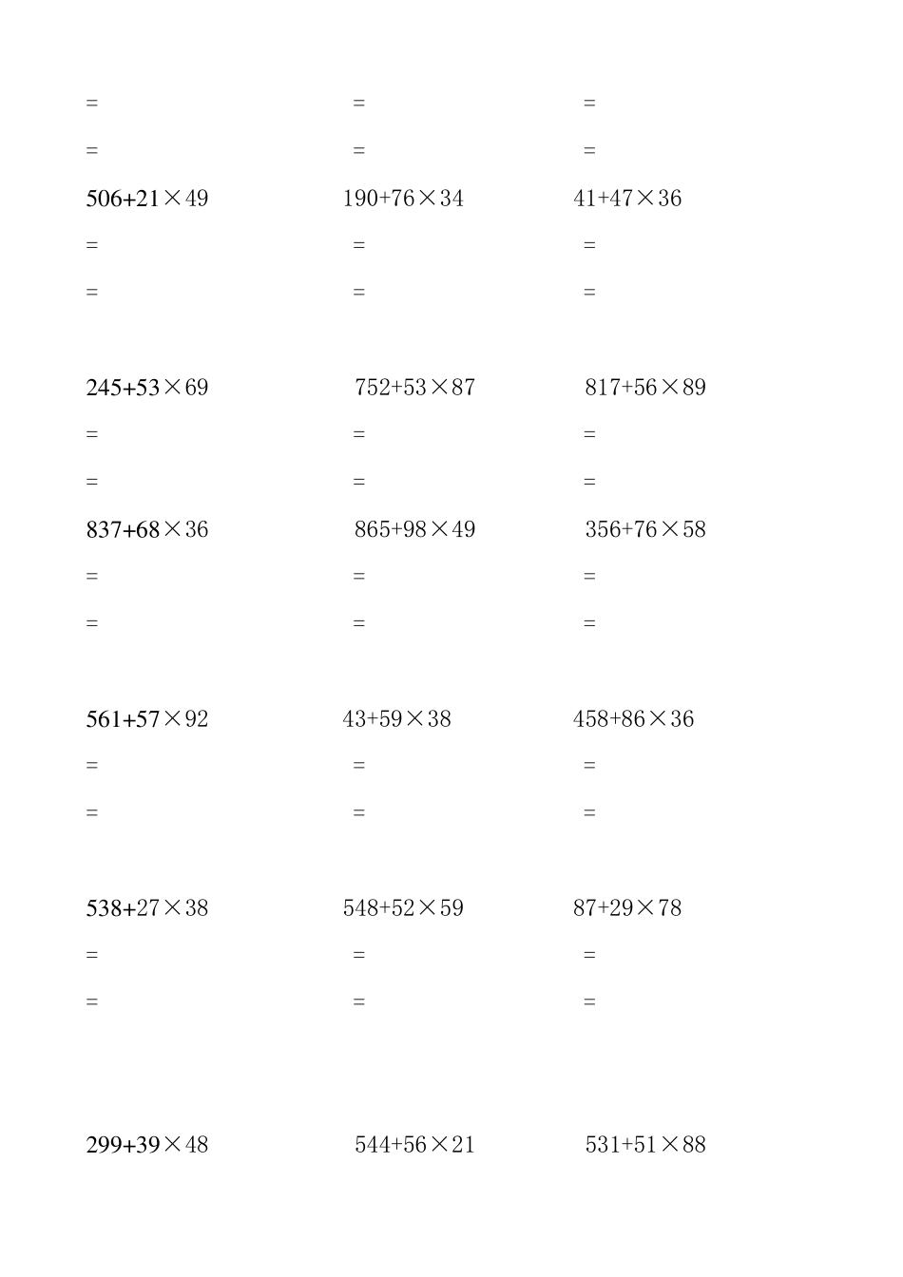Image resolution: width=903 pixels, height=1277 pixels.
Task: Select the problem 561+57×92
Action: (x=147, y=719)
